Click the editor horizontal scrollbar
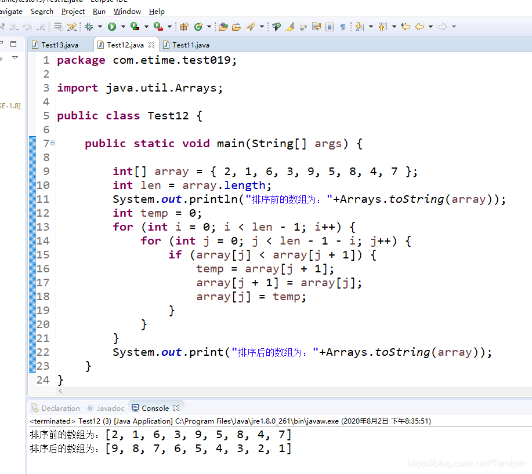 (278, 392)
